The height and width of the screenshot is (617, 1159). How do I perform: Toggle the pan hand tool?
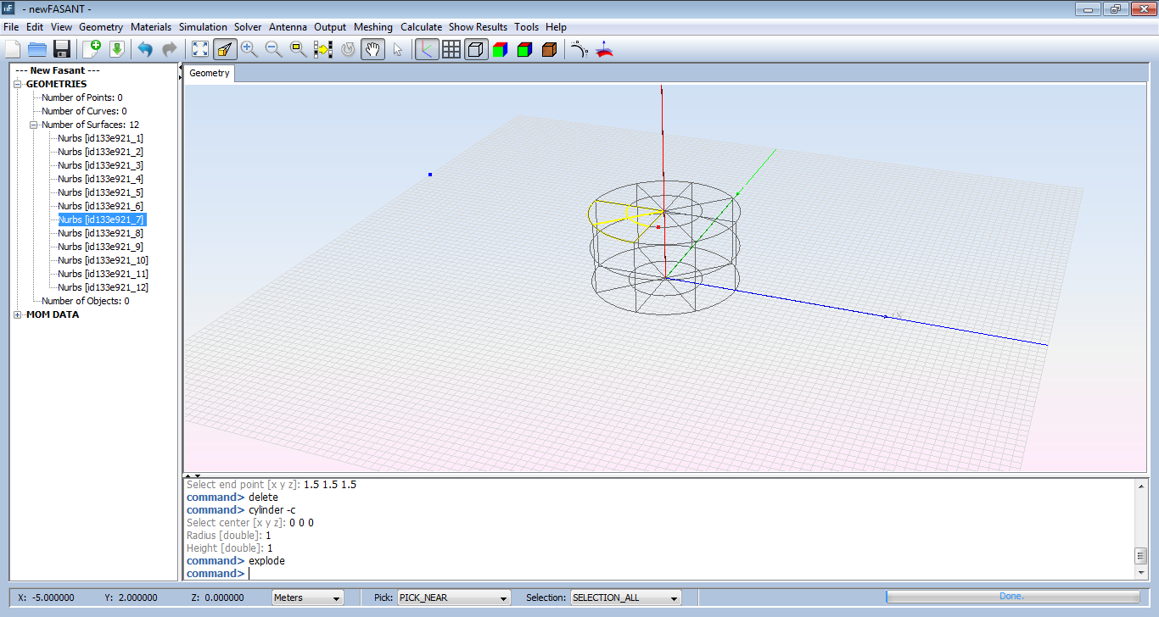[x=372, y=49]
